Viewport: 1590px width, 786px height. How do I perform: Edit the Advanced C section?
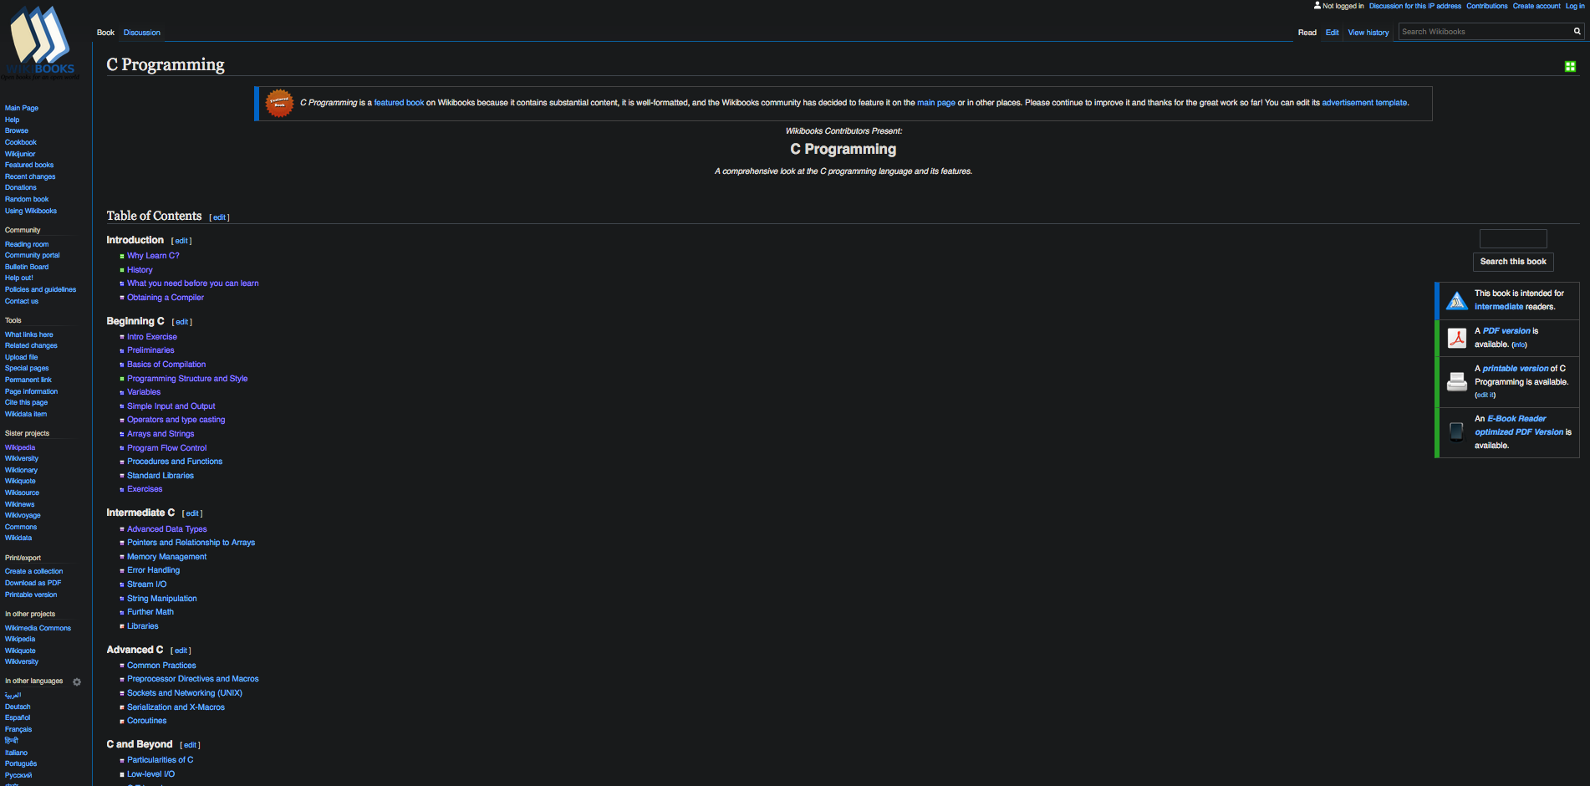(181, 651)
